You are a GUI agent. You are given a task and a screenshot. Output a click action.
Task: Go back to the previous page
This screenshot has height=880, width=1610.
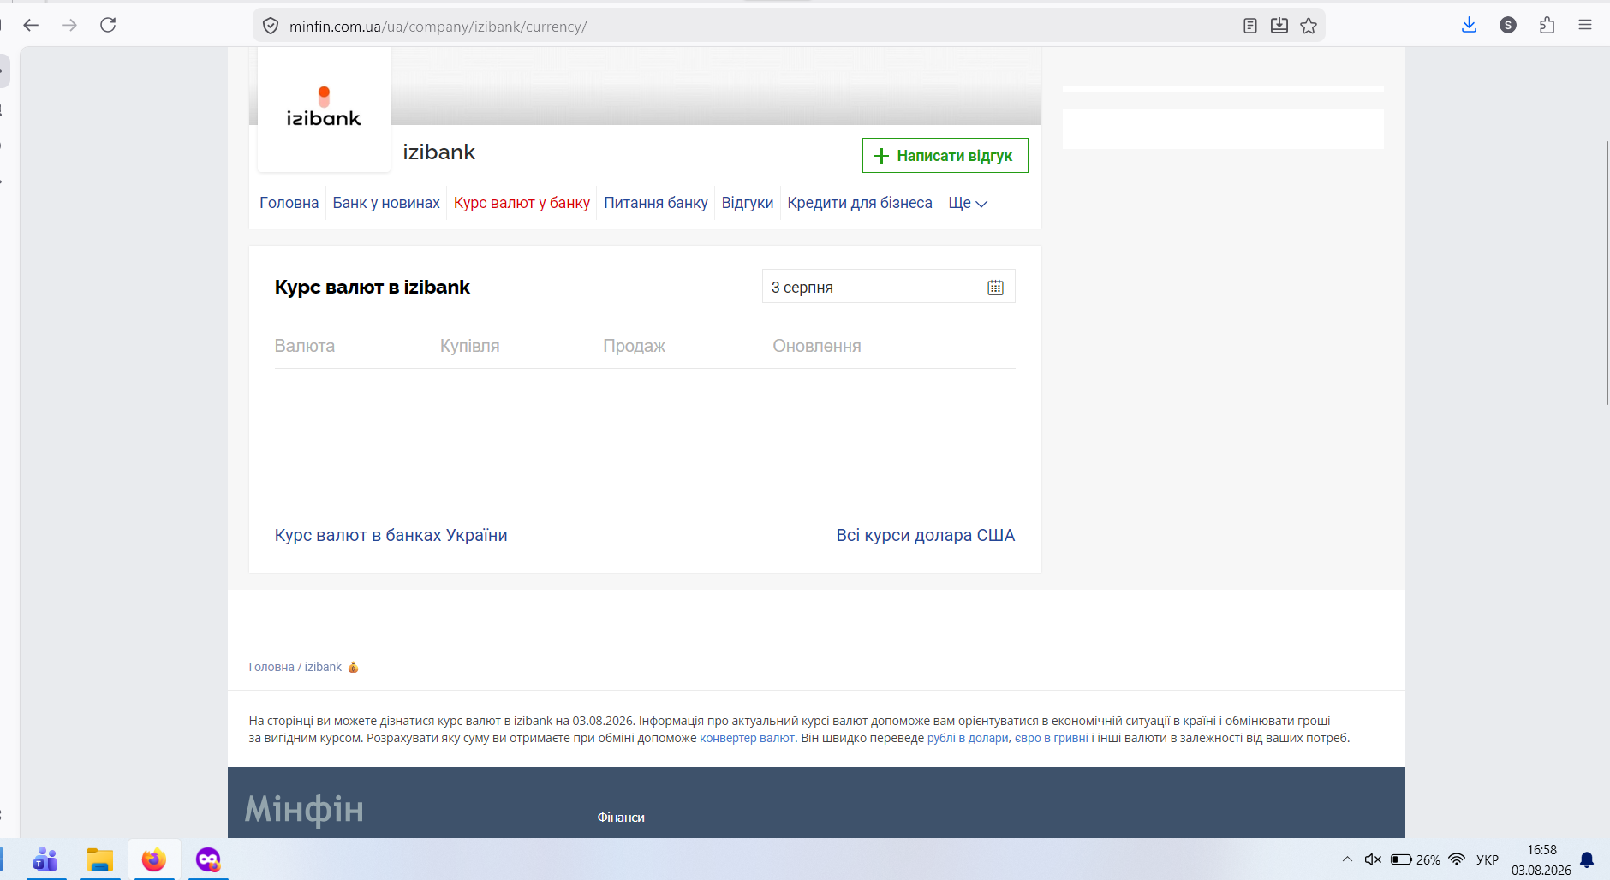click(31, 26)
